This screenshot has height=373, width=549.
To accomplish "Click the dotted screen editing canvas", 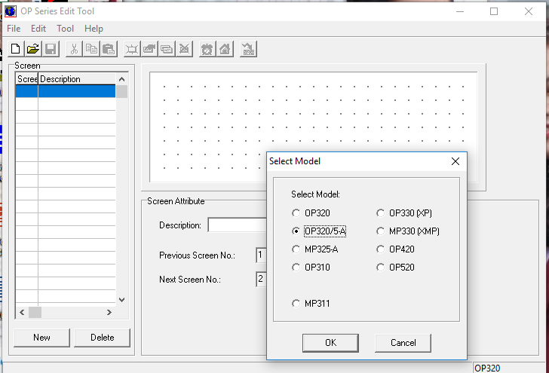I will point(314,127).
